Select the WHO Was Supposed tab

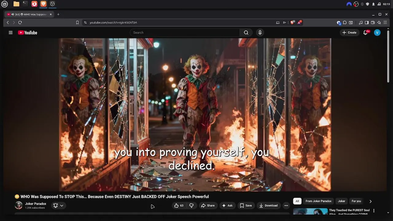coord(29,14)
